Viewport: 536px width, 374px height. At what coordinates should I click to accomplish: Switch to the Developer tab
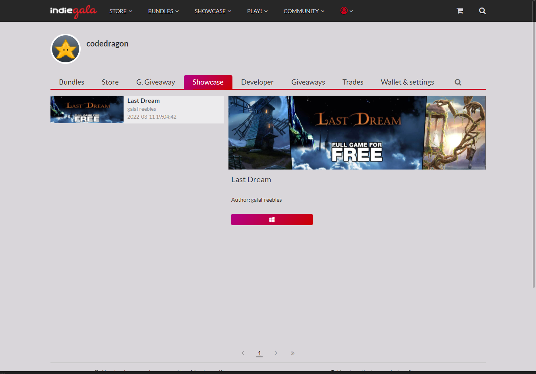257,82
